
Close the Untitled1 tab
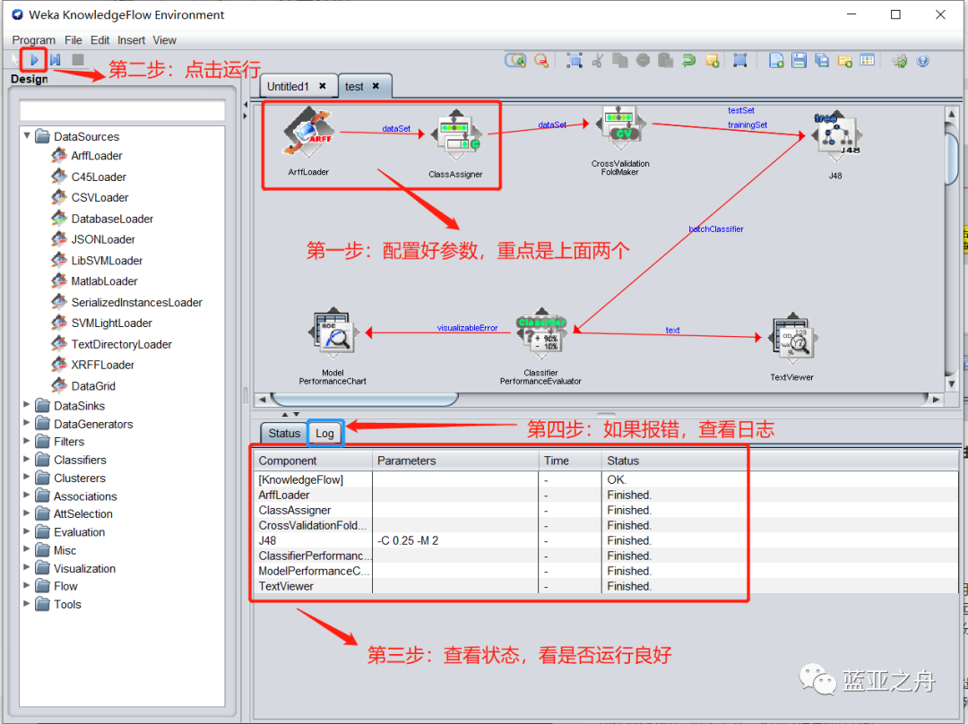point(323,86)
